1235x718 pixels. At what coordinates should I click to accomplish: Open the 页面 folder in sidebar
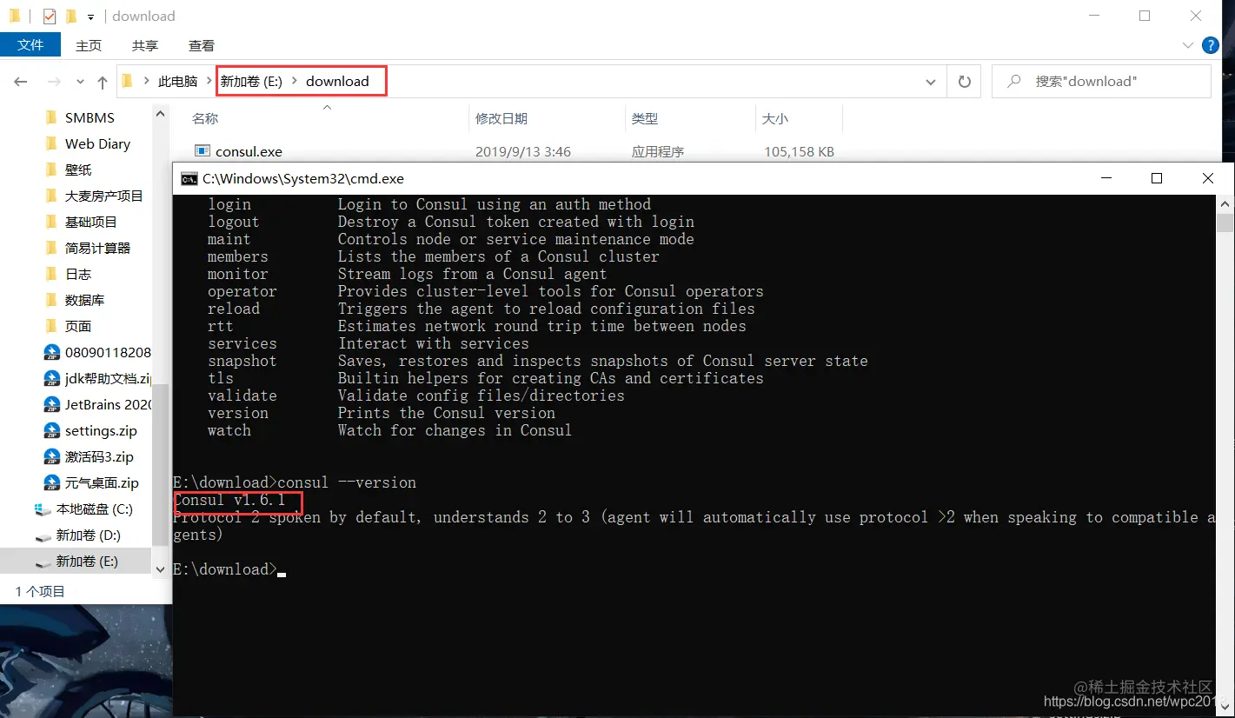pyautogui.click(x=78, y=326)
